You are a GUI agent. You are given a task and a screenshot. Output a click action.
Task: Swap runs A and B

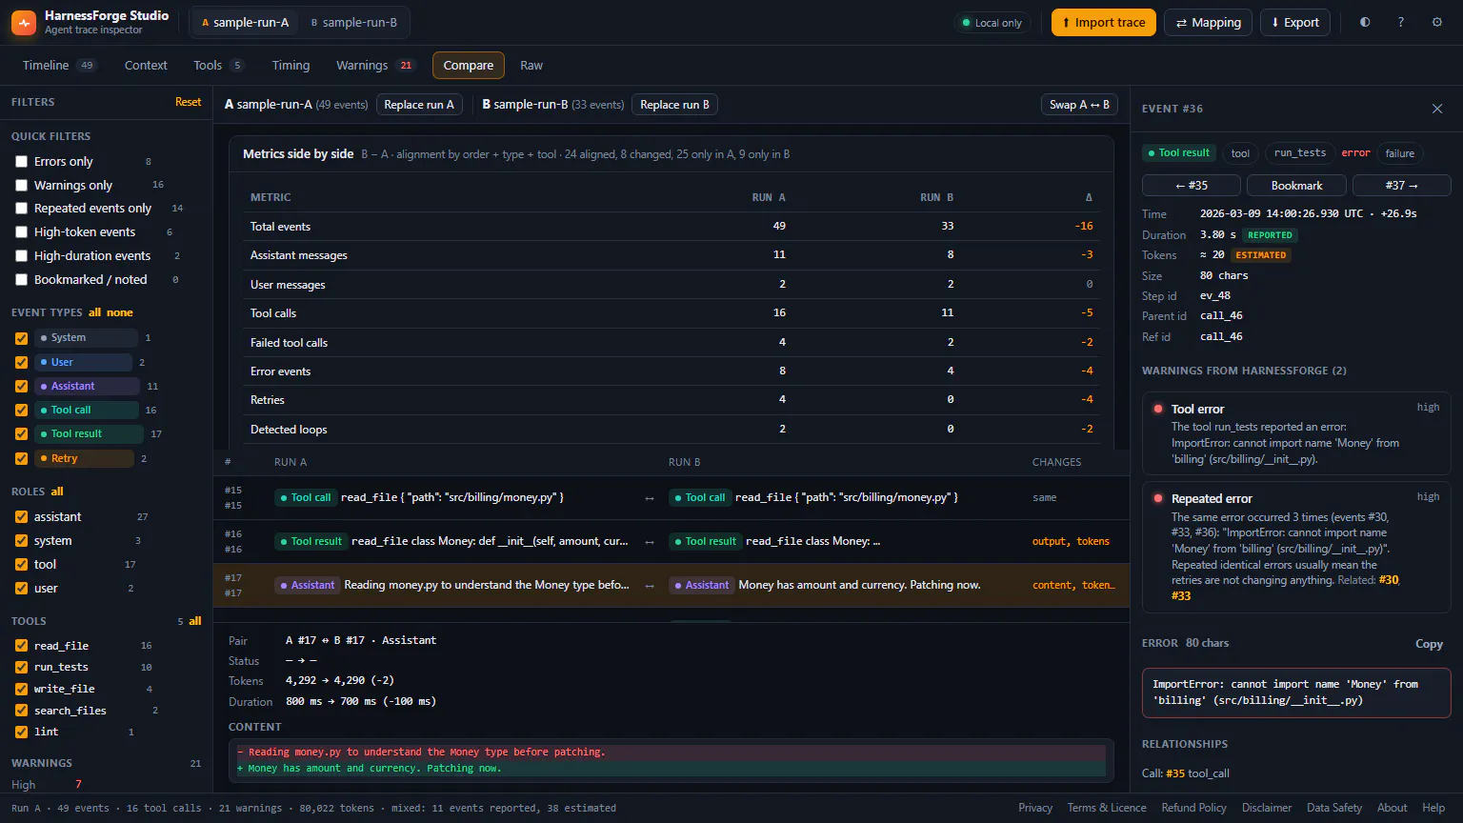tap(1079, 105)
